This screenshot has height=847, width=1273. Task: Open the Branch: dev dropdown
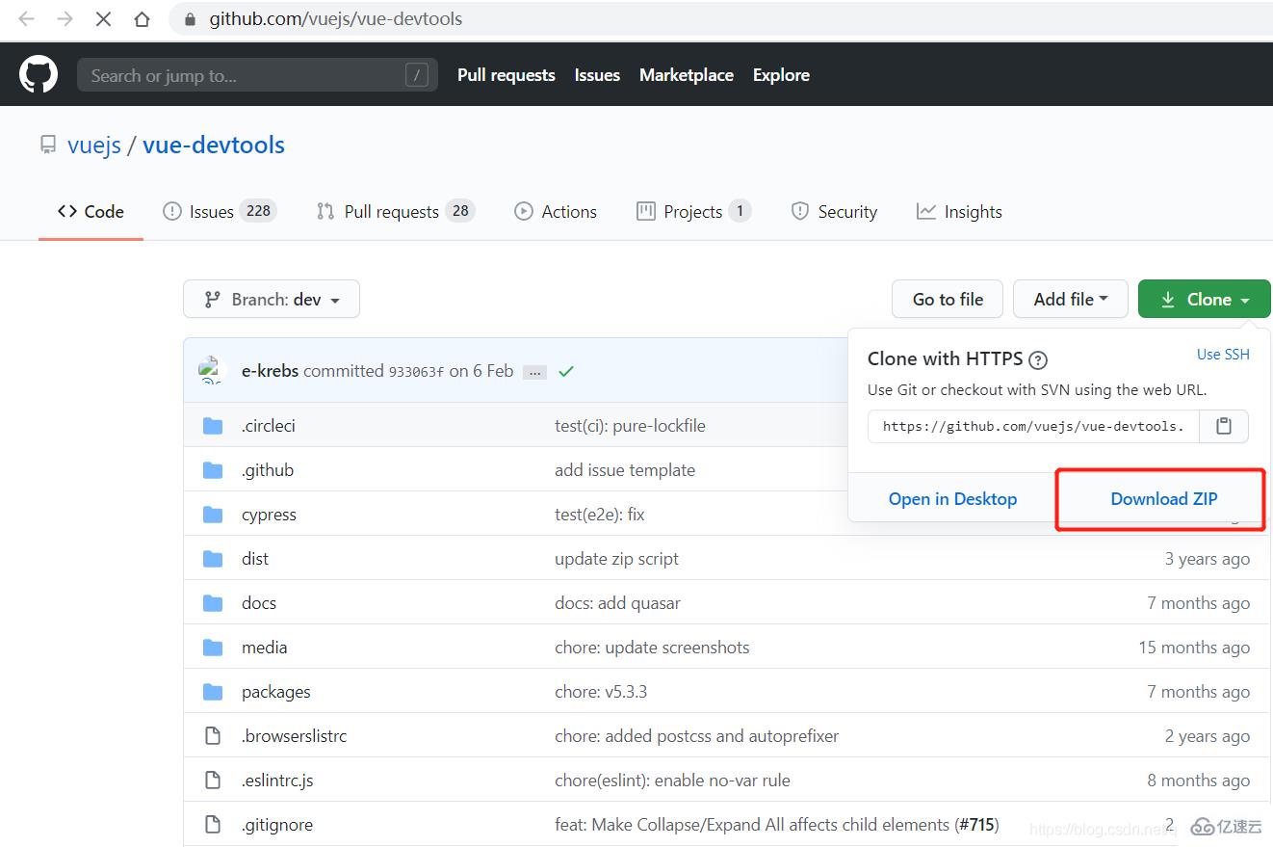click(272, 299)
